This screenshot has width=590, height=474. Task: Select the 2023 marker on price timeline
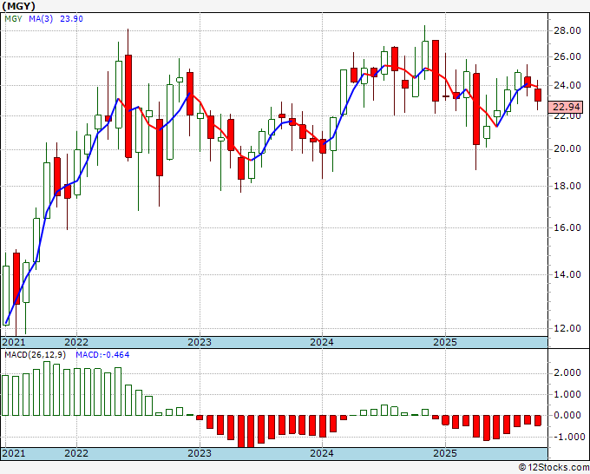(x=200, y=342)
